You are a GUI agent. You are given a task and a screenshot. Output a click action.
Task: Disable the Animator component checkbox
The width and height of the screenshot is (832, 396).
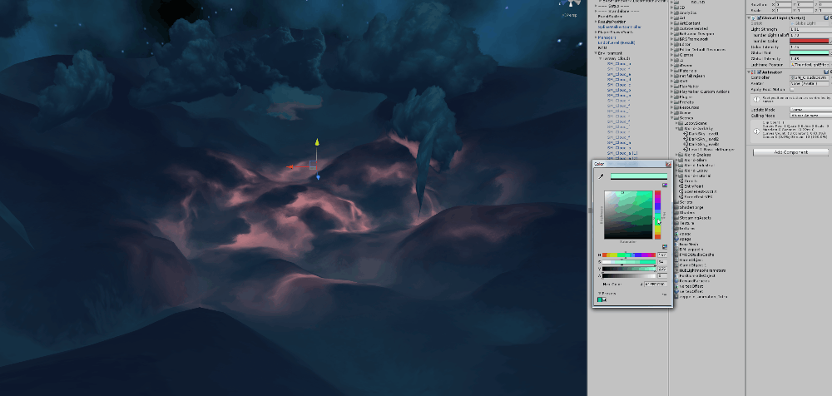click(x=760, y=72)
